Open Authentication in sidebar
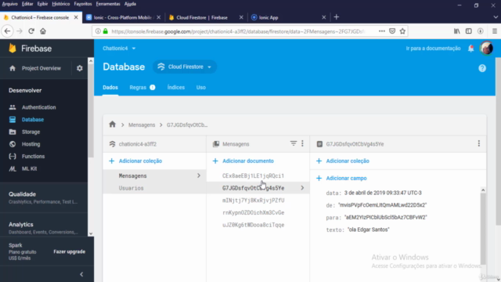This screenshot has width=501, height=282. pos(38,107)
